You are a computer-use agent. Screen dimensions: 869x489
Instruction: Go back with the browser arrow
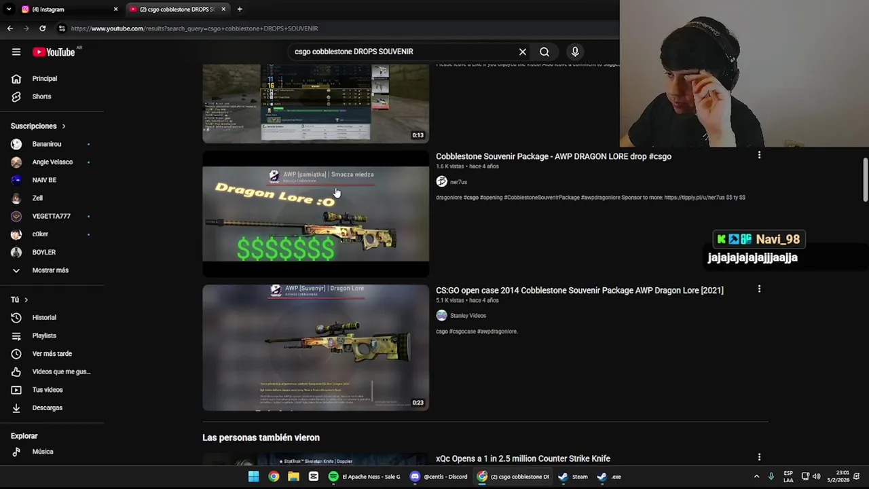tap(10, 29)
